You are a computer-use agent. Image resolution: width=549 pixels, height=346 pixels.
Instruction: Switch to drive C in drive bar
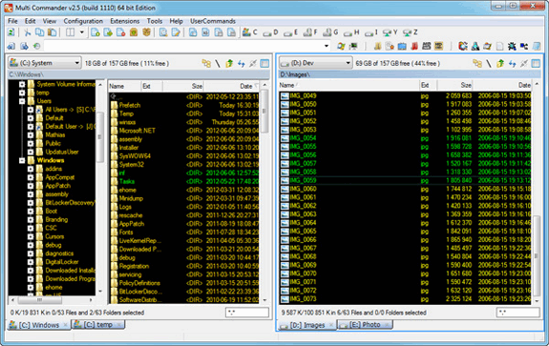pos(249,32)
